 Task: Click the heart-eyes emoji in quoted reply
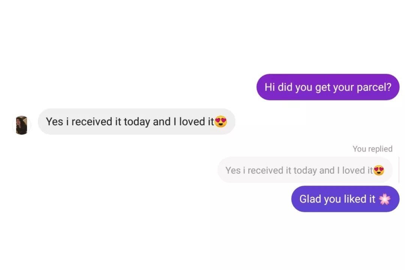[379, 170]
